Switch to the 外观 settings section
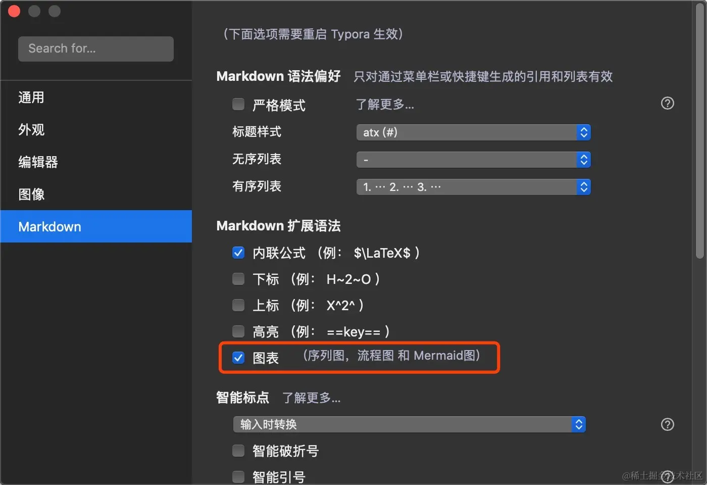Image resolution: width=707 pixels, height=485 pixels. [31, 129]
